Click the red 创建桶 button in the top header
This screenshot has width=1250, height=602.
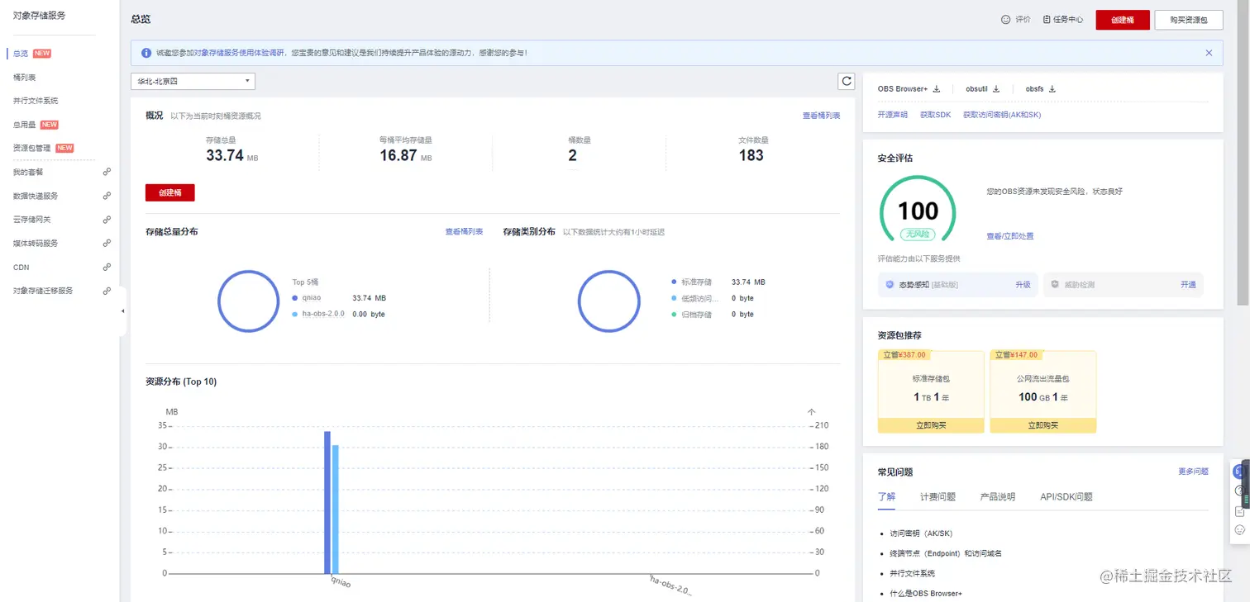[x=1123, y=20]
